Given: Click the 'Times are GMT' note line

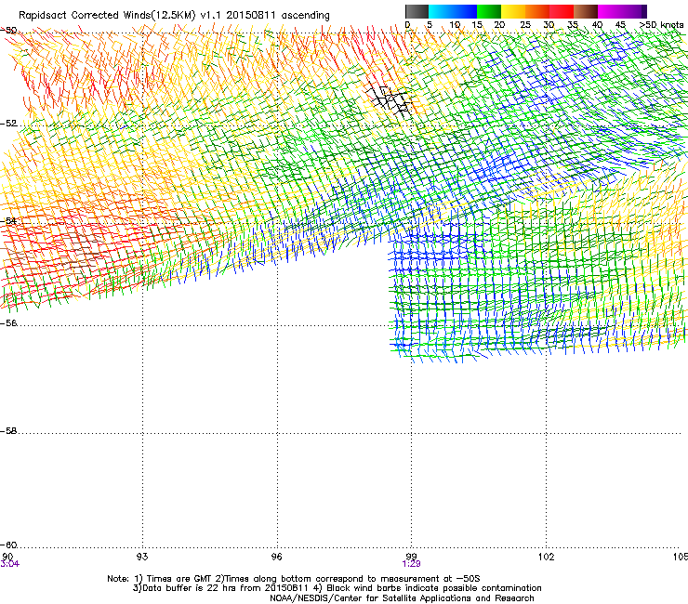Looking at the screenshot, I should 294,579.
